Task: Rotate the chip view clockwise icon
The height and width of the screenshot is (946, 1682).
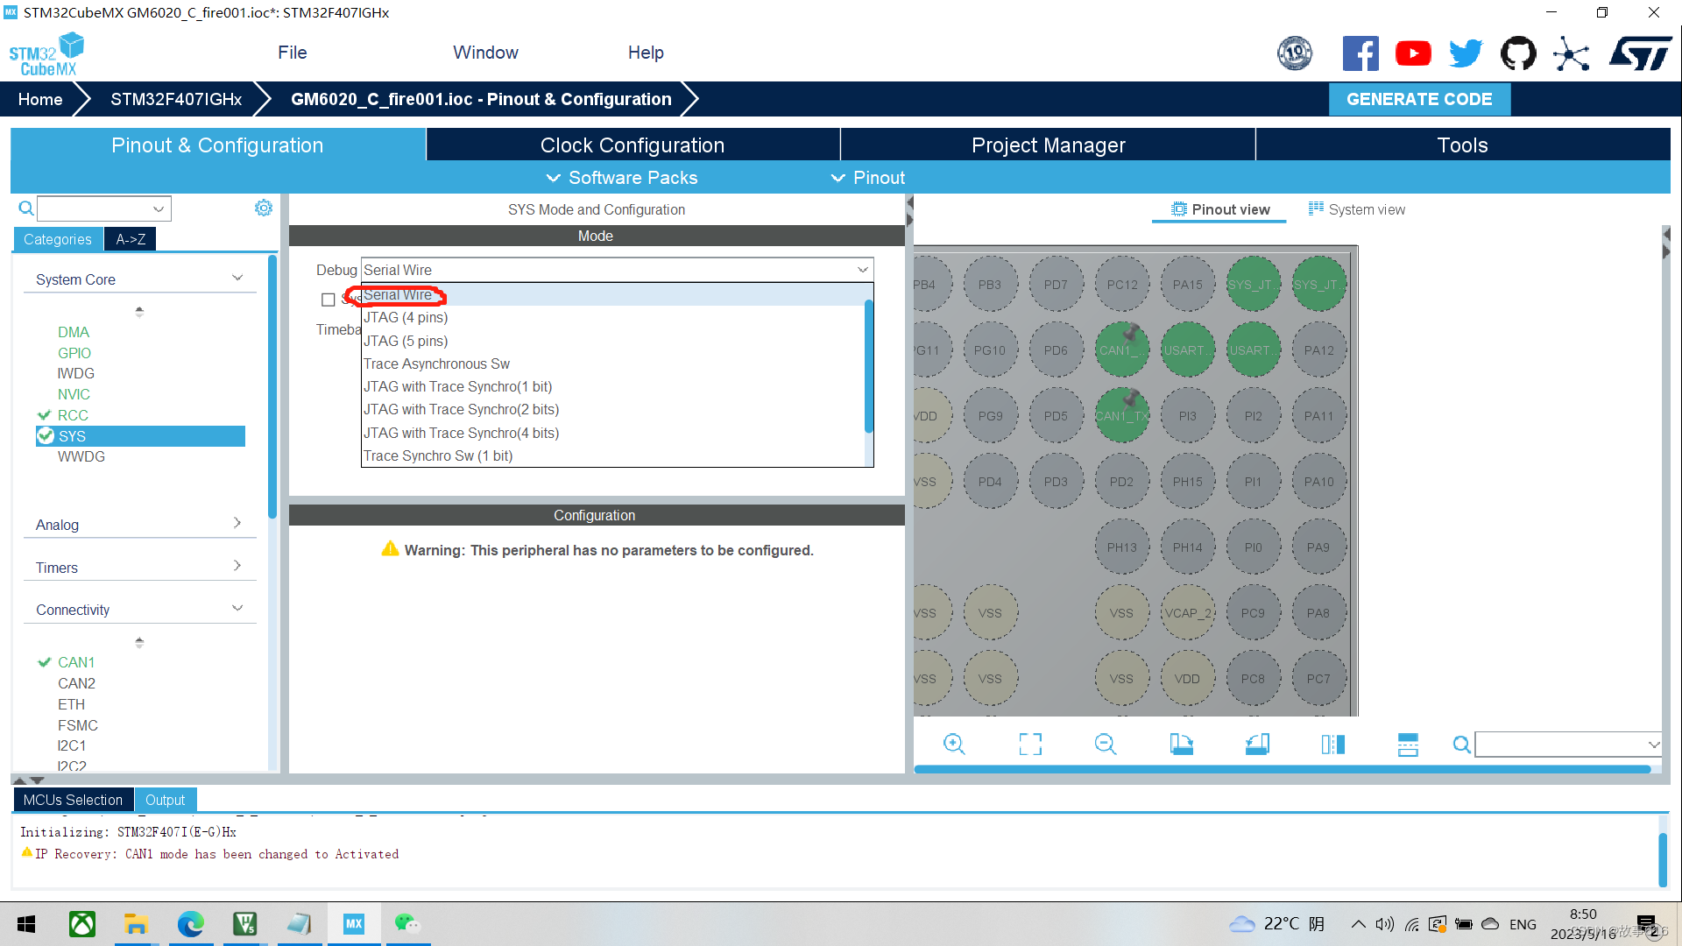Action: point(1182,745)
